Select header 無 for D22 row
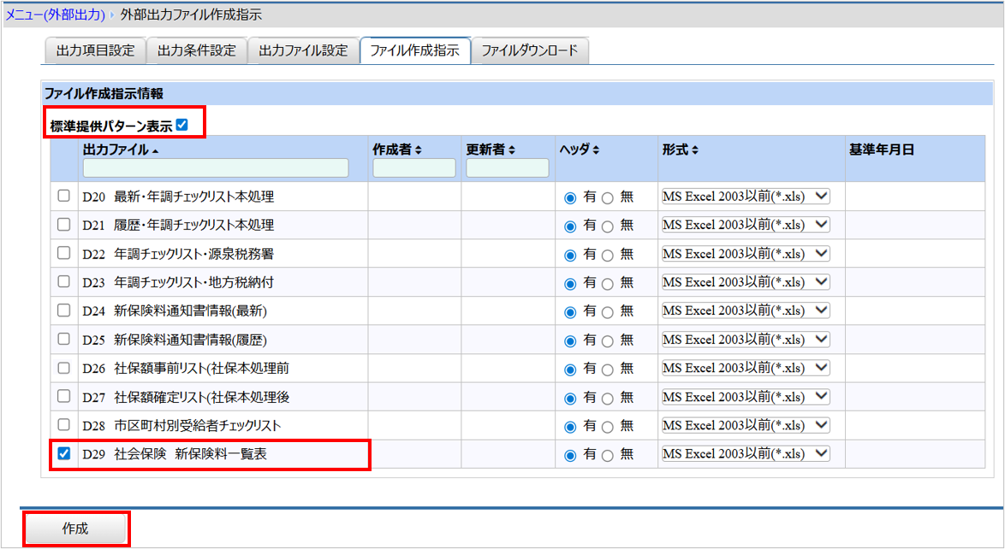1005x549 pixels. 608,255
